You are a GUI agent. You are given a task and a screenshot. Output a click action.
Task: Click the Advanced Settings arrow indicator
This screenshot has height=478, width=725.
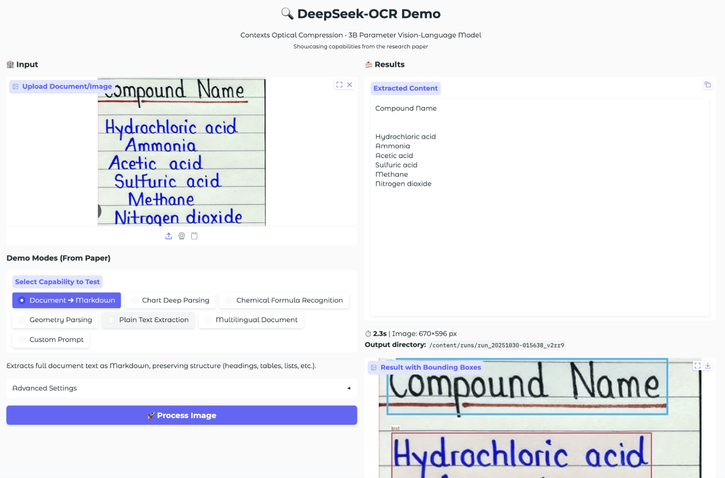tap(349, 388)
